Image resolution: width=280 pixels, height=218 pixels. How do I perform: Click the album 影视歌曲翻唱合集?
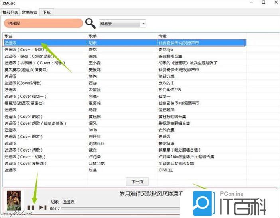tap(174, 123)
